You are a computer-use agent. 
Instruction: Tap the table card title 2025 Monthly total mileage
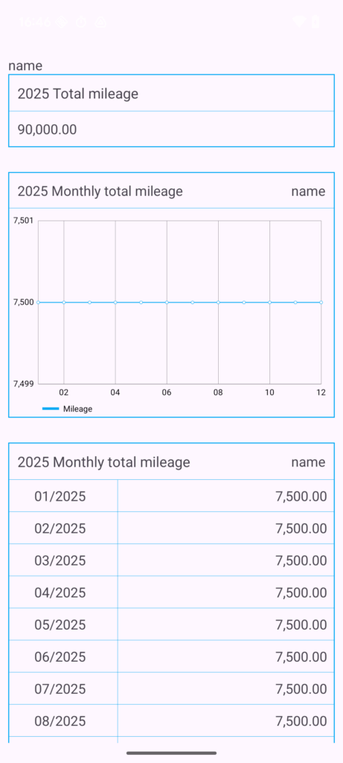[x=103, y=462]
